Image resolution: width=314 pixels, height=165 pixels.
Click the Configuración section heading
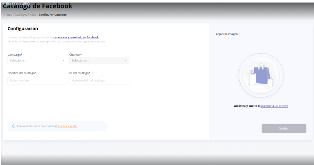pyautogui.click(x=23, y=29)
